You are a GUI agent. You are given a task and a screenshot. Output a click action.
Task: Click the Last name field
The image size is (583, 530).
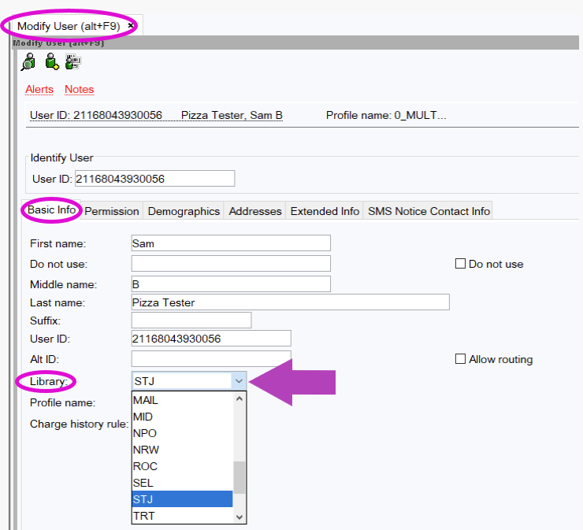tap(291, 302)
